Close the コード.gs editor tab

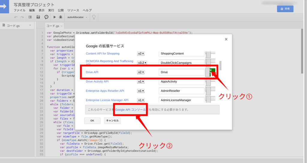coord(61,26)
